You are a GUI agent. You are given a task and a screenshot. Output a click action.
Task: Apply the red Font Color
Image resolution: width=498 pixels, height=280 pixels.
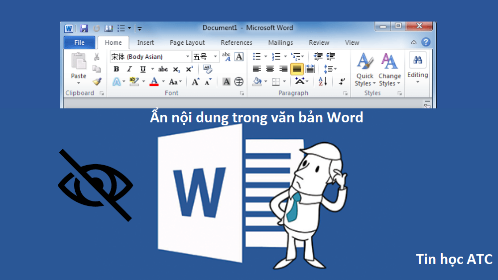[154, 82]
